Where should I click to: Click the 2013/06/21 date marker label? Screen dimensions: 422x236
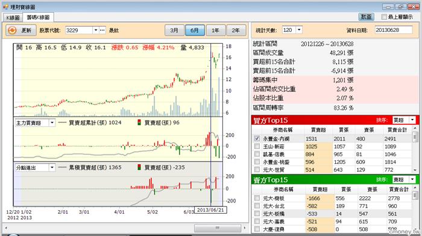pyautogui.click(x=210, y=210)
